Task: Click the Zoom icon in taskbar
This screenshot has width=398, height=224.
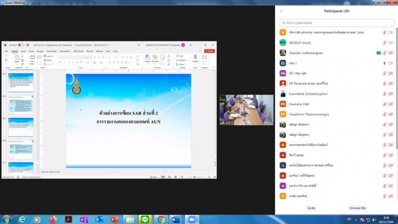Action: point(192,219)
